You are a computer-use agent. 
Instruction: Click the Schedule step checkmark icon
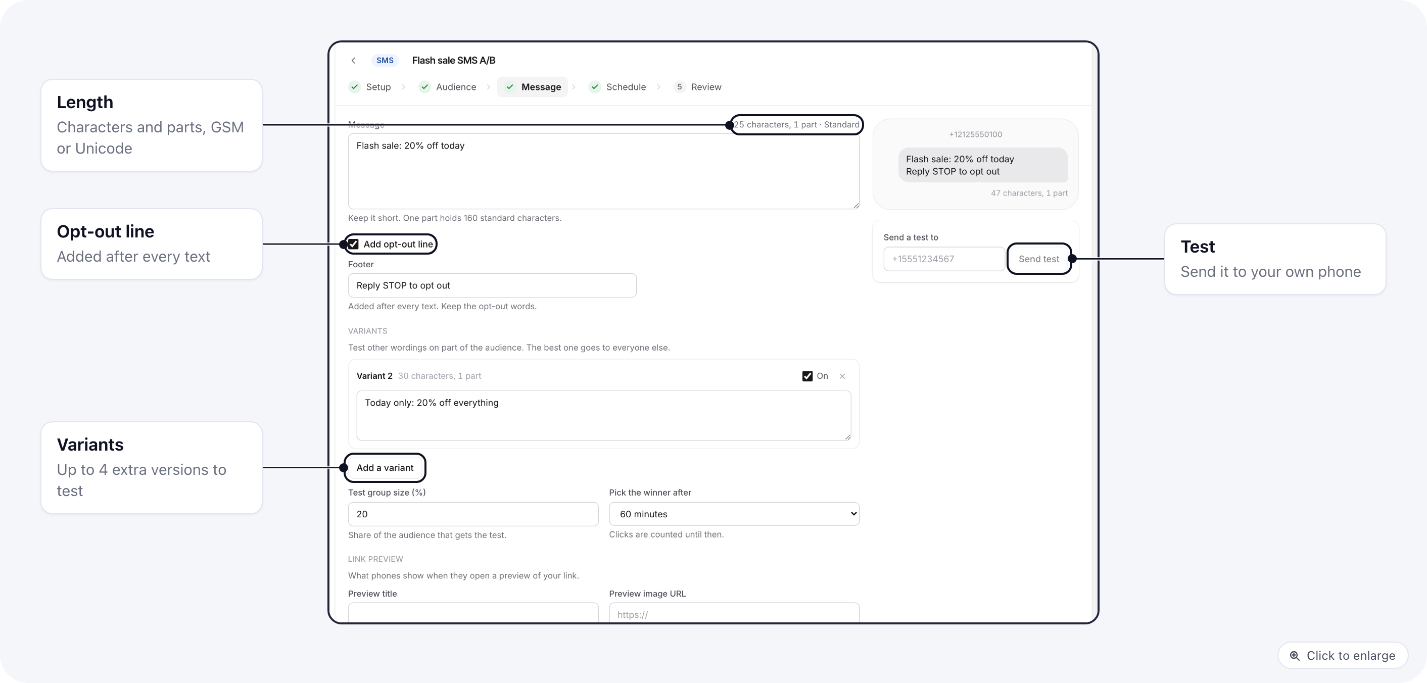(595, 87)
